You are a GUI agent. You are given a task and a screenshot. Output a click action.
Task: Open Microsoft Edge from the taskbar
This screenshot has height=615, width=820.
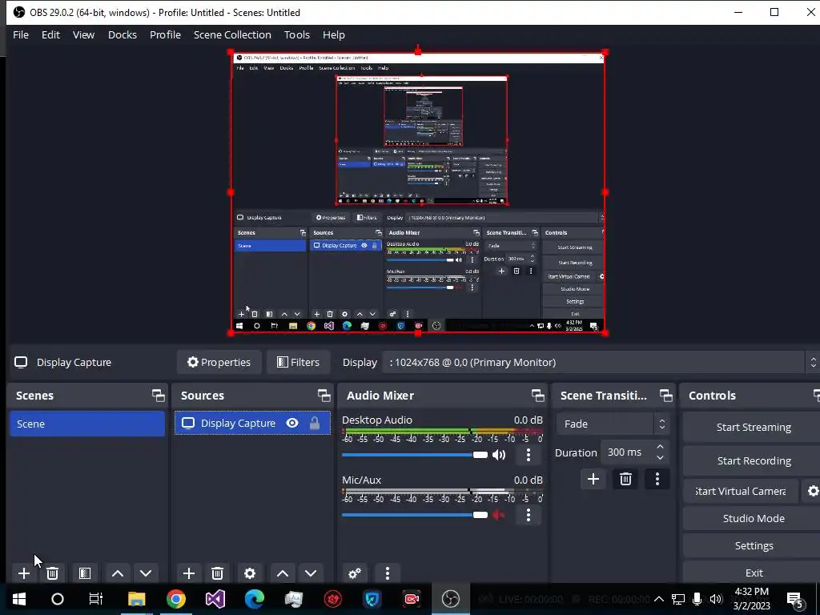click(x=254, y=599)
